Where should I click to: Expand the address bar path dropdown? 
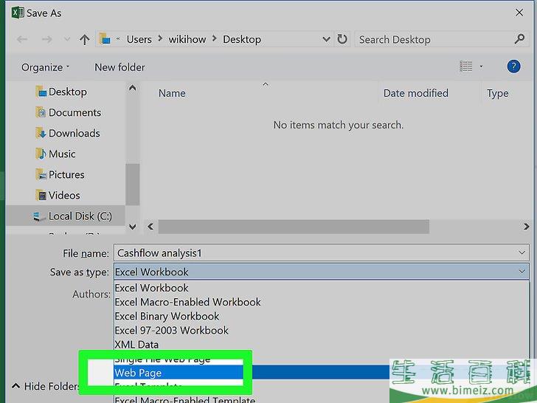coord(326,40)
